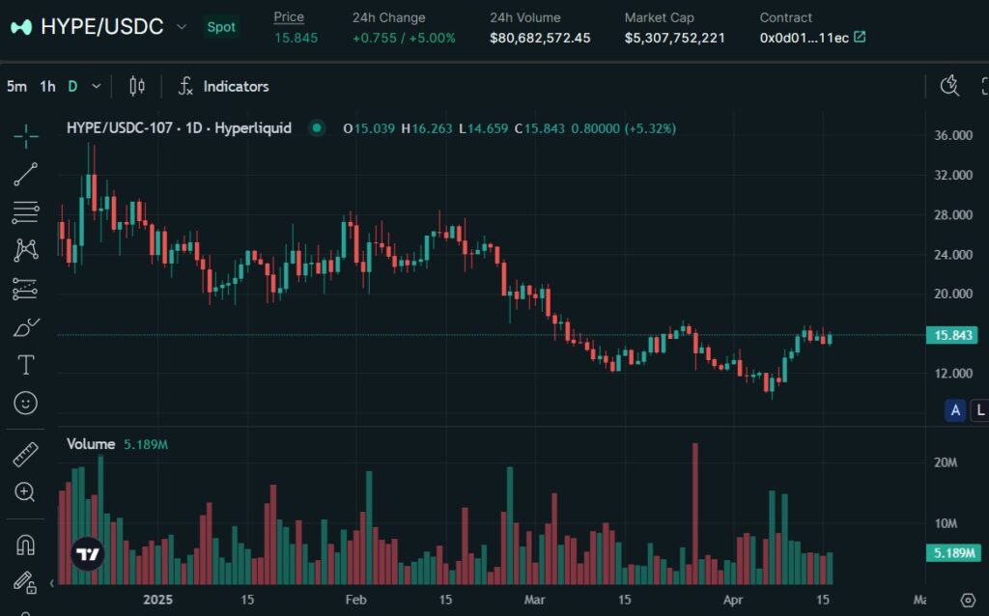The height and width of the screenshot is (616, 989).
Task: Expand the timeframe interval dropdown arrow
Action: coord(97,86)
